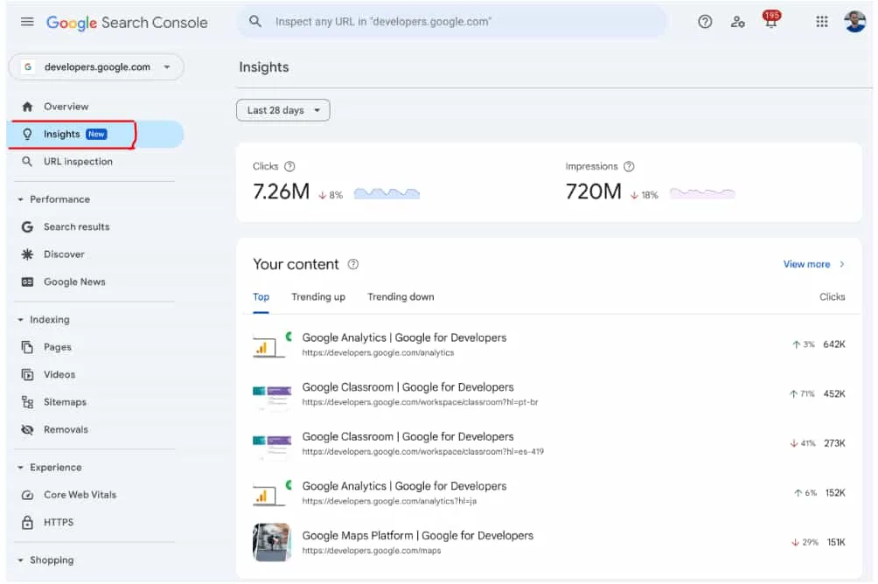The image size is (878, 584).
Task: Click the 152K clicks value
Action: tap(835, 493)
